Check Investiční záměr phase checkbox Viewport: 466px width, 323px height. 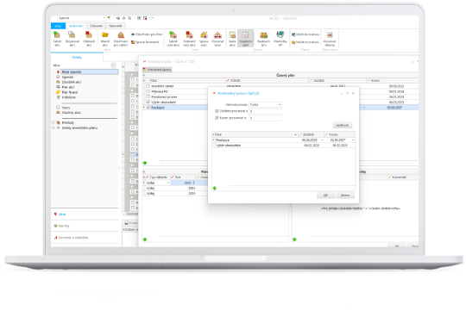[148, 86]
